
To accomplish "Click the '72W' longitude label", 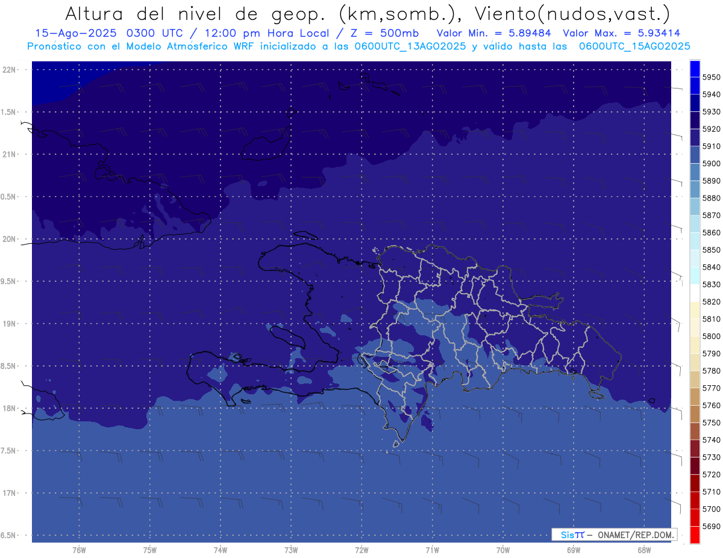I will tap(361, 550).
